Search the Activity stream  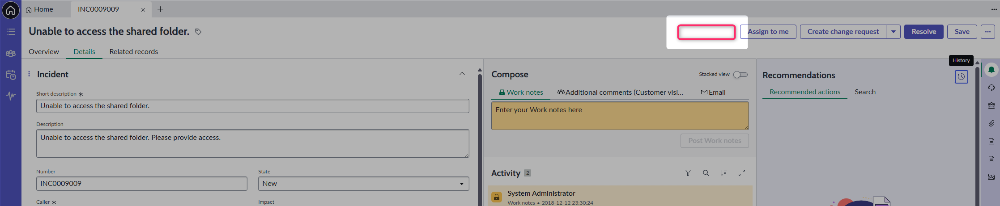[706, 173]
